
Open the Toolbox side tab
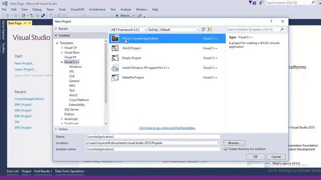(x=4, y=48)
